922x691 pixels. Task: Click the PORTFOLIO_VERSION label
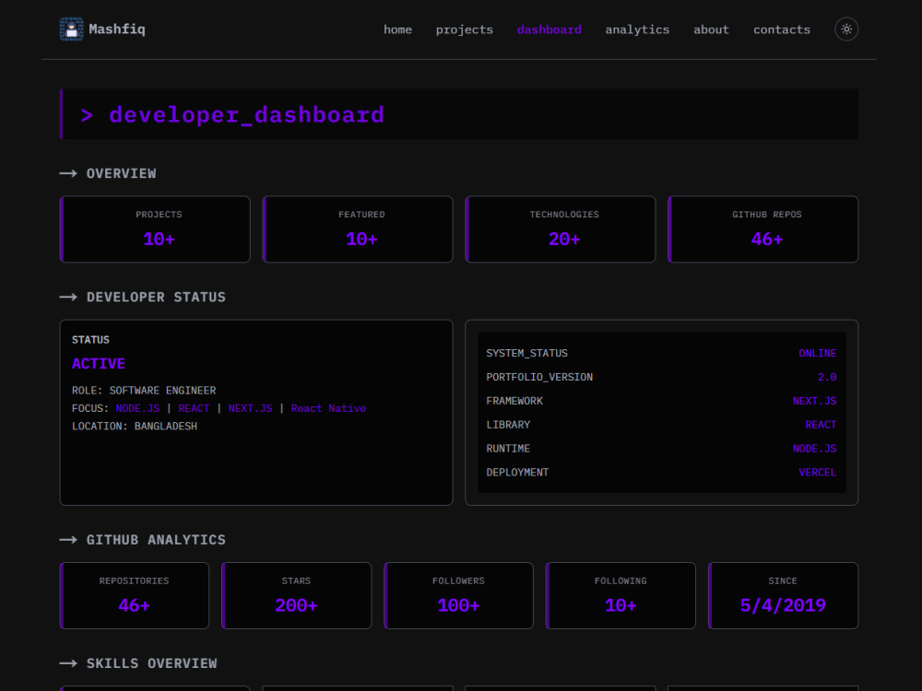tap(539, 377)
